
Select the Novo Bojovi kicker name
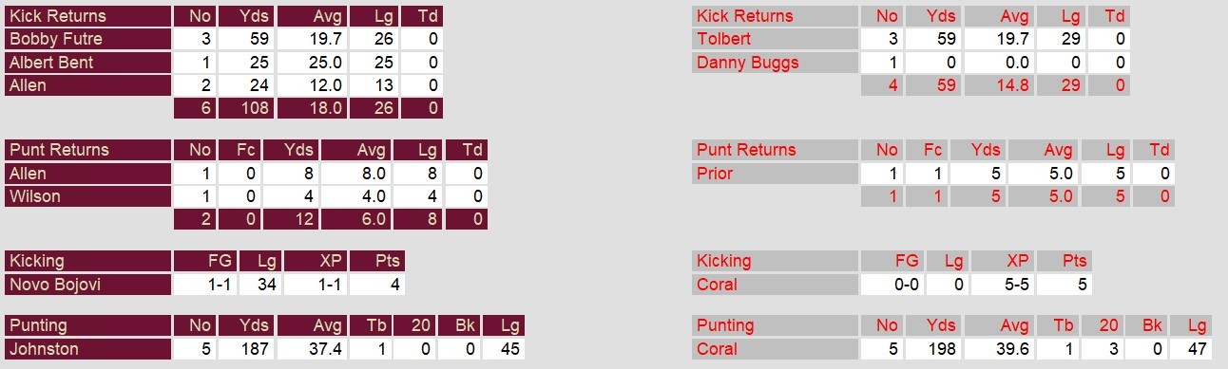point(53,284)
